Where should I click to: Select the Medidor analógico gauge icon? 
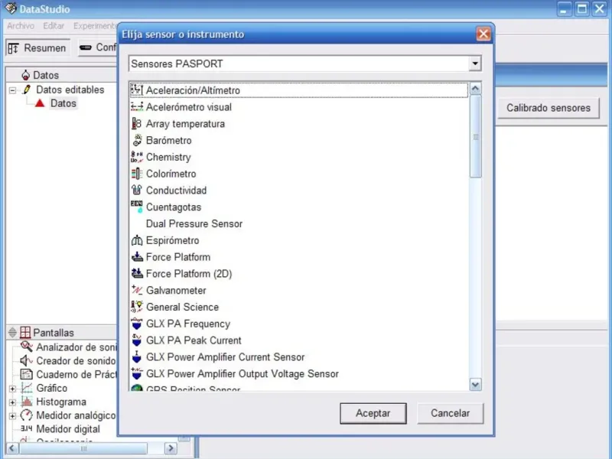click(x=26, y=415)
